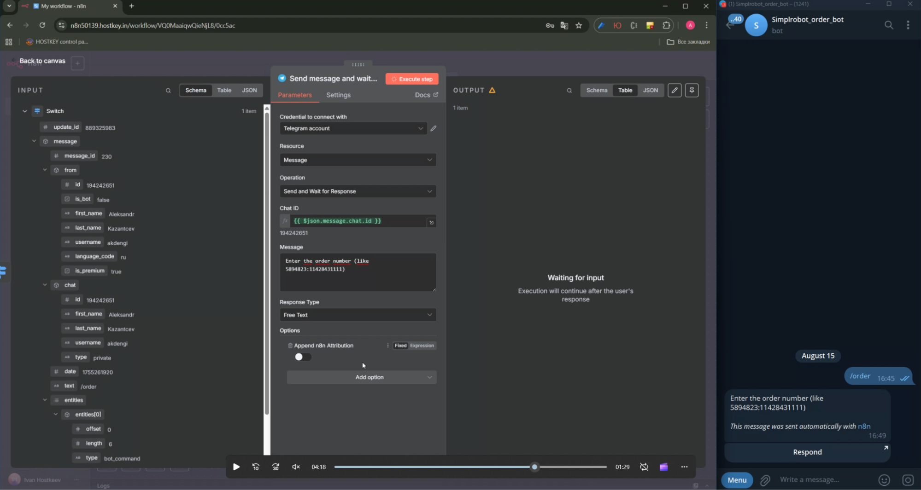Click the video progress slider handle
Viewport: 921px width, 490px height.
(534, 467)
